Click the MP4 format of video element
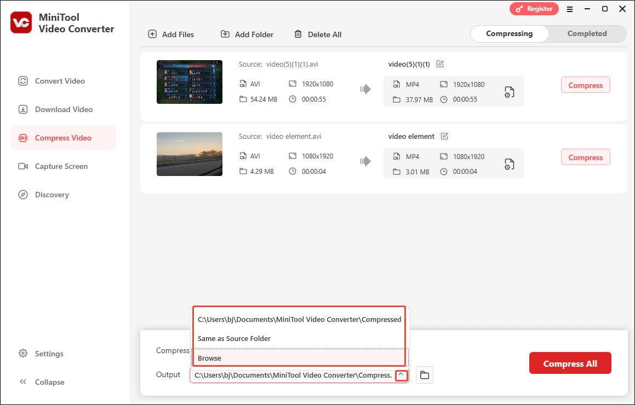 click(412, 156)
